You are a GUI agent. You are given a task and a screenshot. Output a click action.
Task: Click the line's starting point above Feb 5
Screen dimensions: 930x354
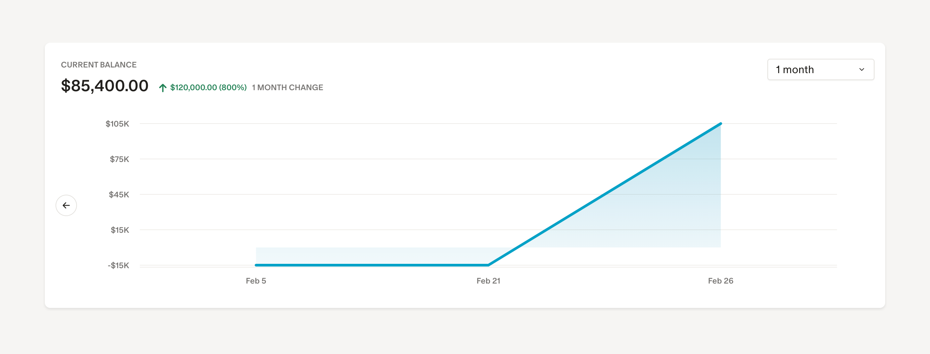point(256,265)
